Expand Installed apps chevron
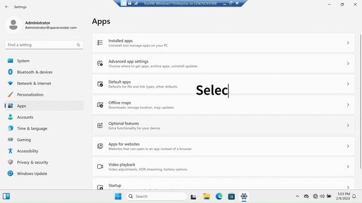 click(348, 43)
